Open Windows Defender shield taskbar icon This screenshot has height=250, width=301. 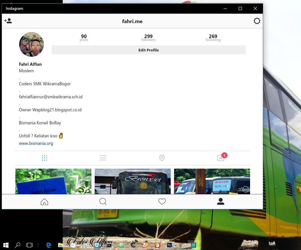click(97, 245)
